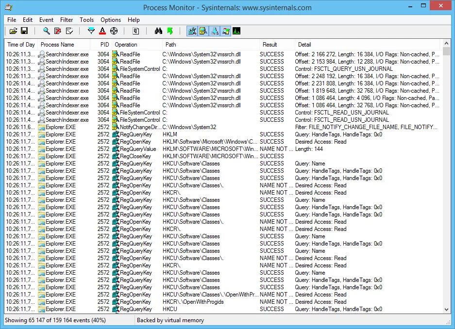Click path HKCR\.\OpenWithProgids
This screenshot has width=455, height=329.
click(x=193, y=301)
